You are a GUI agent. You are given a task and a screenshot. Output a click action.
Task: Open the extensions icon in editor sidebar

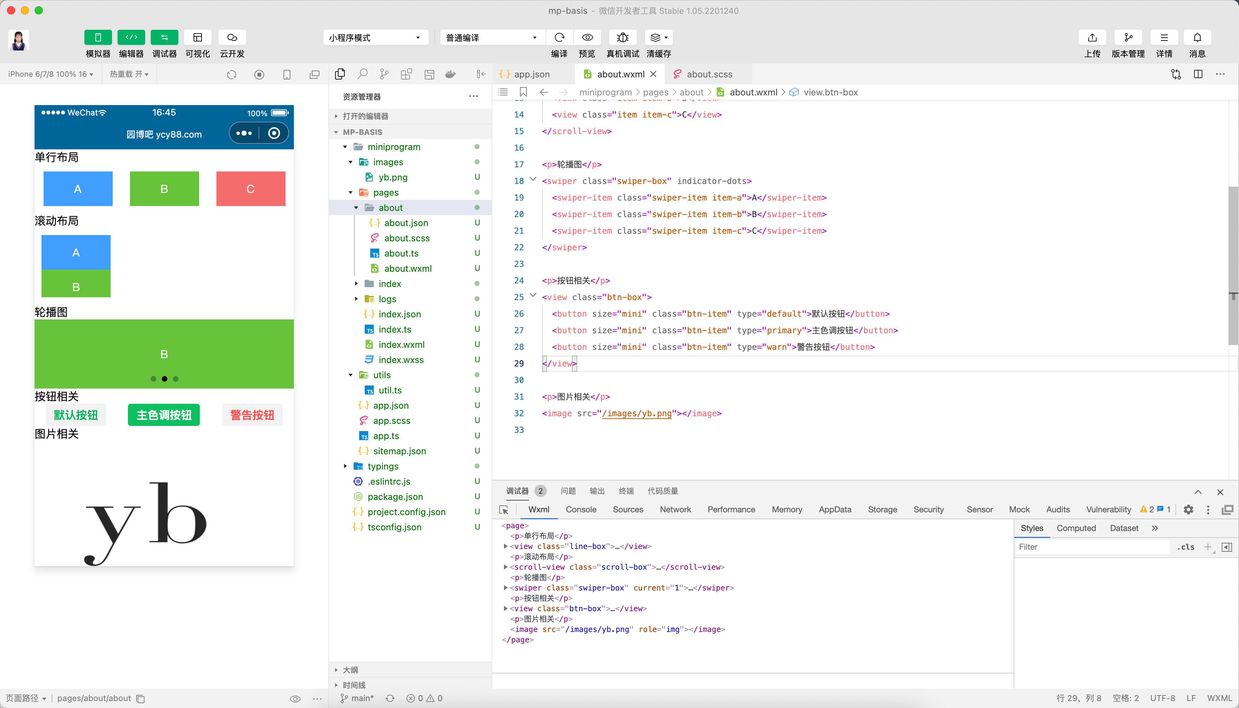(x=407, y=74)
